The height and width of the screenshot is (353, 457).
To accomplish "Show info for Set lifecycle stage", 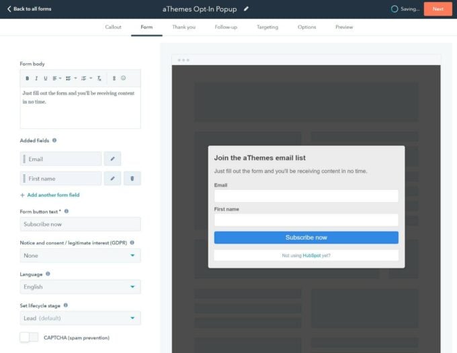I will pos(66,305).
